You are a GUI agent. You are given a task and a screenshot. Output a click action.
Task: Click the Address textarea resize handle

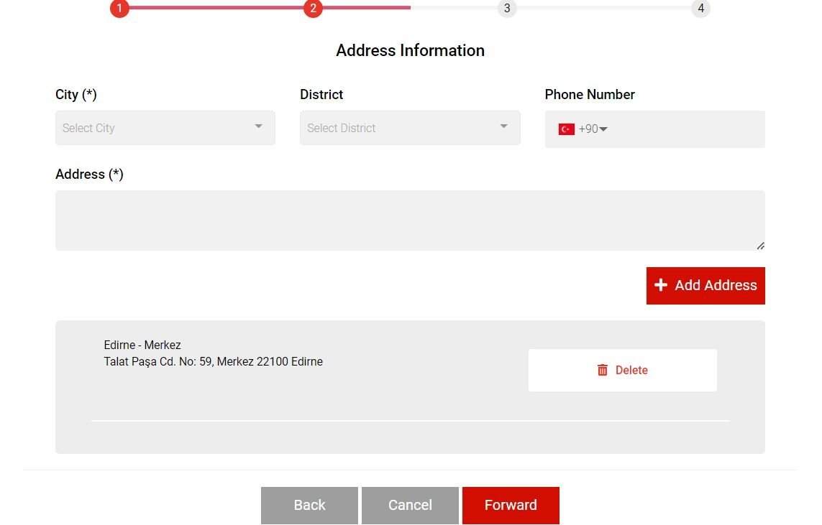pyautogui.click(x=760, y=246)
